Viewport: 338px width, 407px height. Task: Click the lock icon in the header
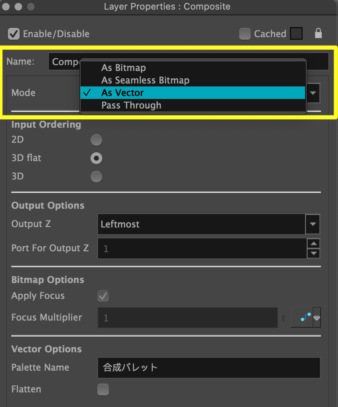coord(318,33)
